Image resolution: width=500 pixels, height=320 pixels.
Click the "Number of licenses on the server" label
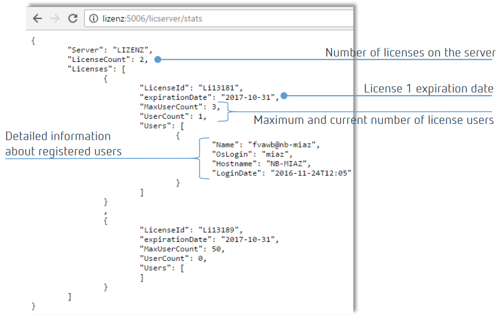click(410, 52)
